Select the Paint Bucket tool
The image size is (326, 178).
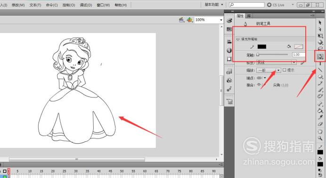coord(320,111)
